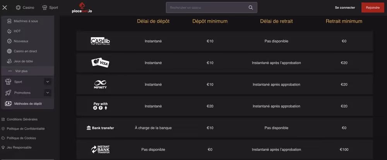
Task: Open Casino en direct menu item
Action: point(25,51)
